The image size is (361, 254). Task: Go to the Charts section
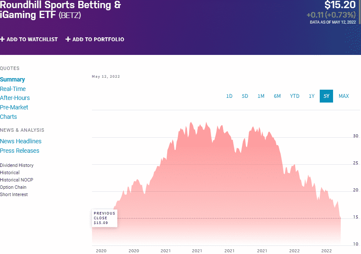point(8,116)
